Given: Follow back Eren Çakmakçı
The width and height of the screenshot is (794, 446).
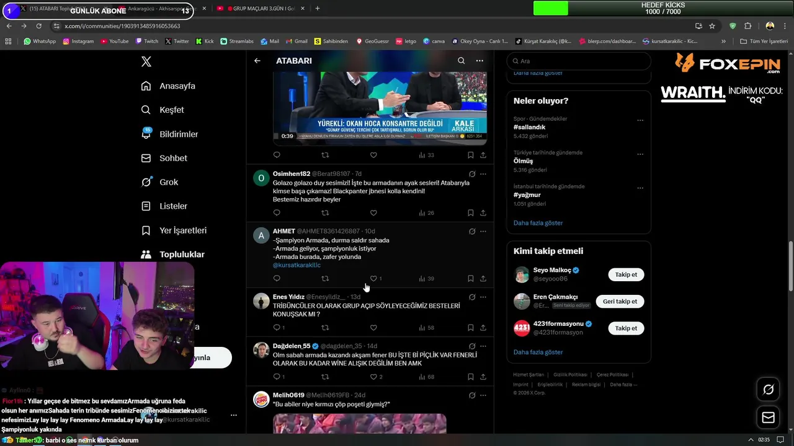Looking at the screenshot, I should (620, 301).
